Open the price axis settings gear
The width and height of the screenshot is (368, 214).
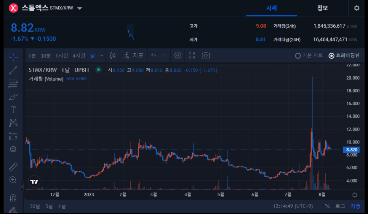(355, 195)
